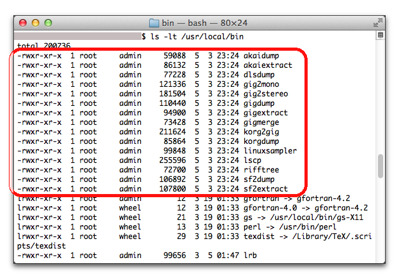
Task: Click the scrollbar track above the thumb
Action: 381,95
